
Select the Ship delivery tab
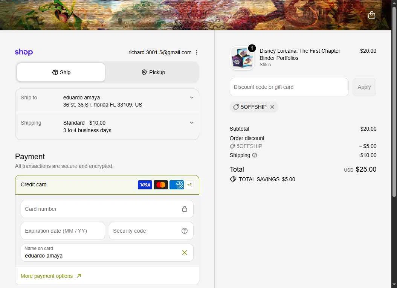click(x=61, y=72)
